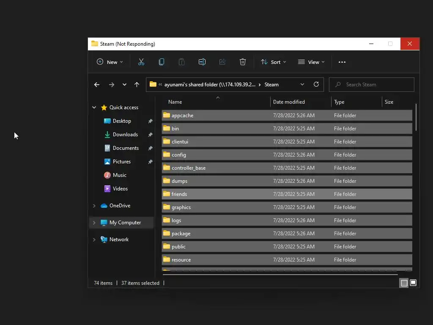
Task: Select the public folder row
Action: [x=287, y=247]
